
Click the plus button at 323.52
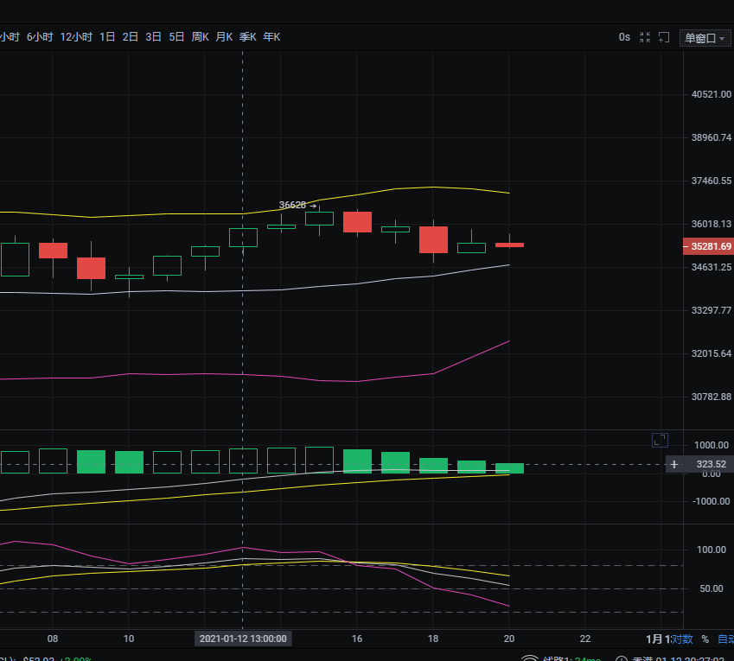[673, 465]
